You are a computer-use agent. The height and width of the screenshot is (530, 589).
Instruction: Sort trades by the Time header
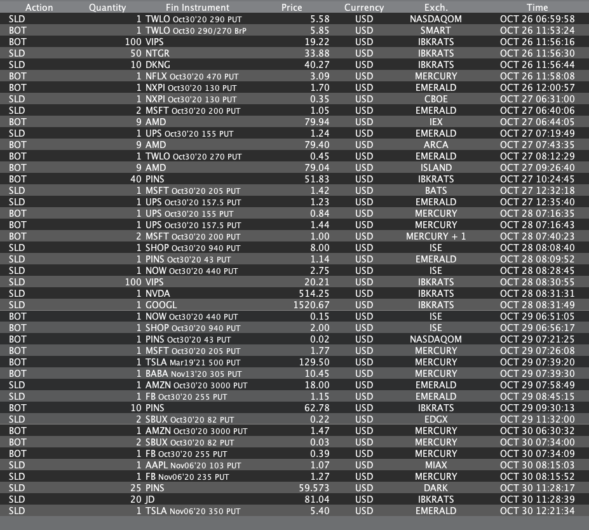(x=537, y=8)
